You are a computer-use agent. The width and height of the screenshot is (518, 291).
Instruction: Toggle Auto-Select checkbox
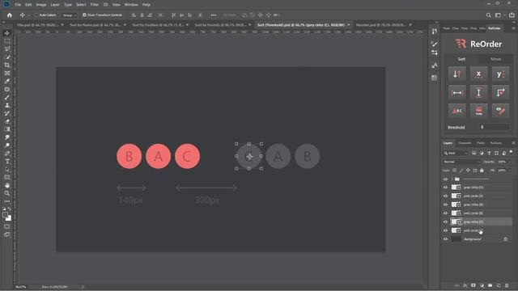coord(36,15)
